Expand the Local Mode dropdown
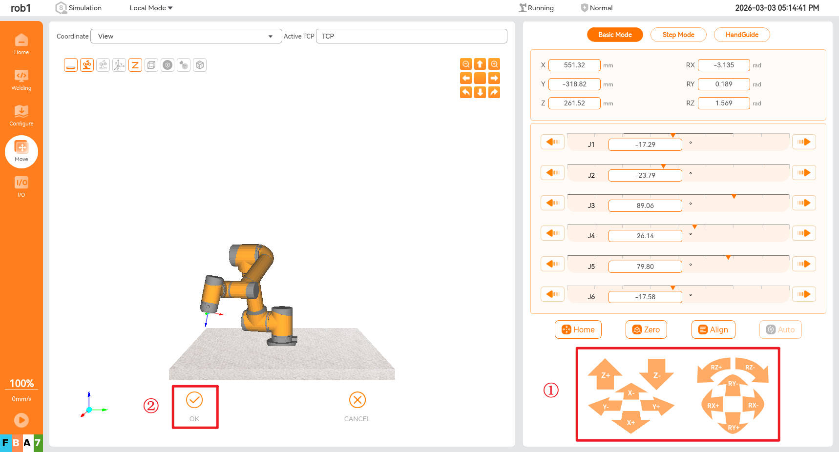Image resolution: width=839 pixels, height=452 pixels. click(151, 8)
